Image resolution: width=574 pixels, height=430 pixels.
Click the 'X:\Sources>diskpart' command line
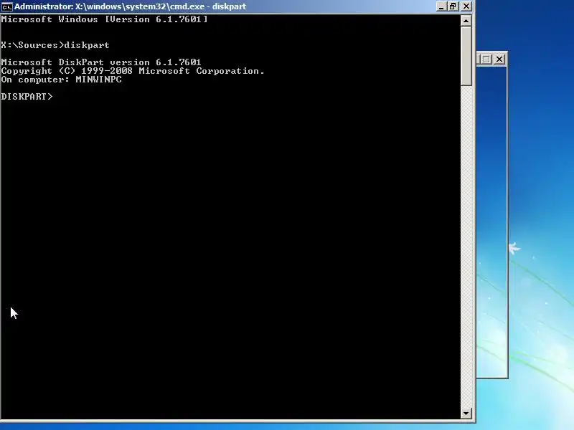pos(55,45)
